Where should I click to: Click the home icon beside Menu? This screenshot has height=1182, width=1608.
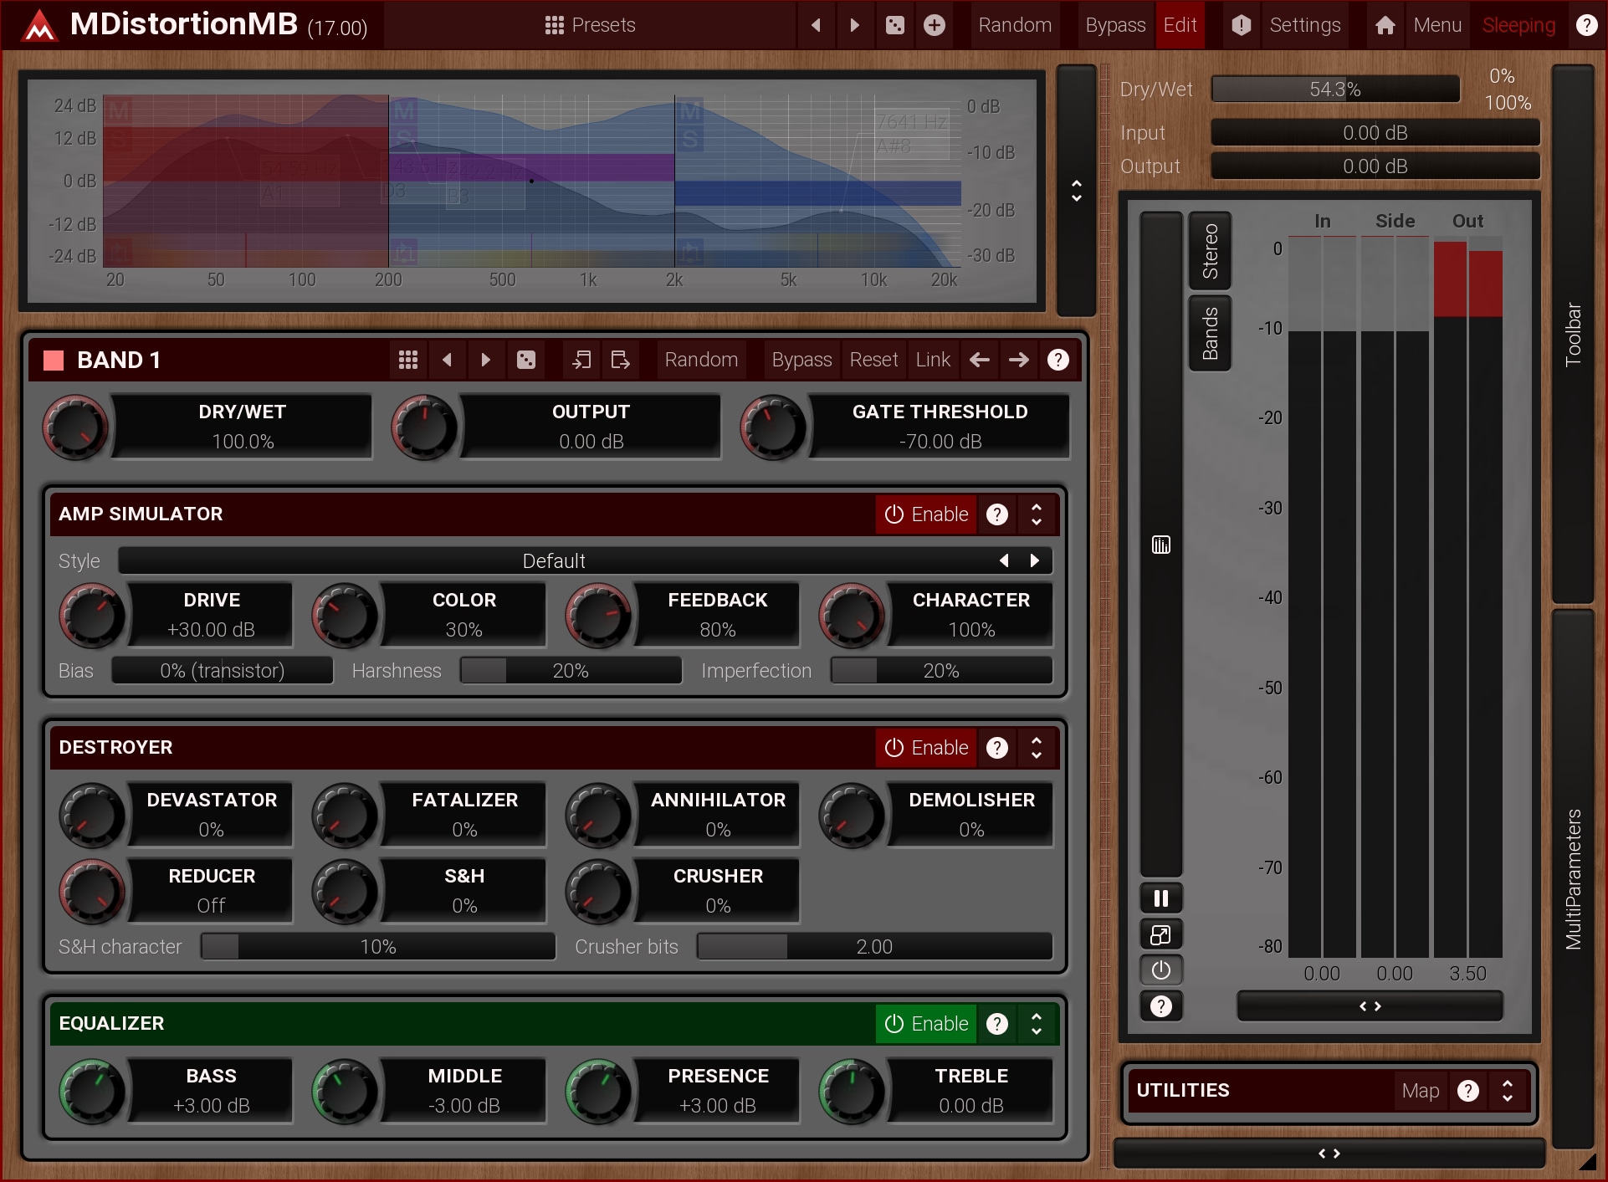pos(1385,25)
